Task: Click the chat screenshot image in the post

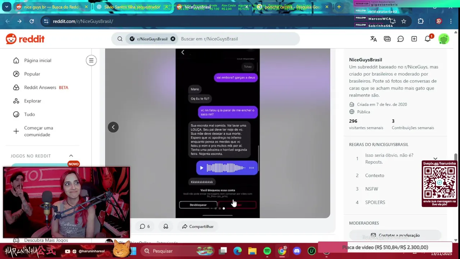Action: click(x=217, y=133)
